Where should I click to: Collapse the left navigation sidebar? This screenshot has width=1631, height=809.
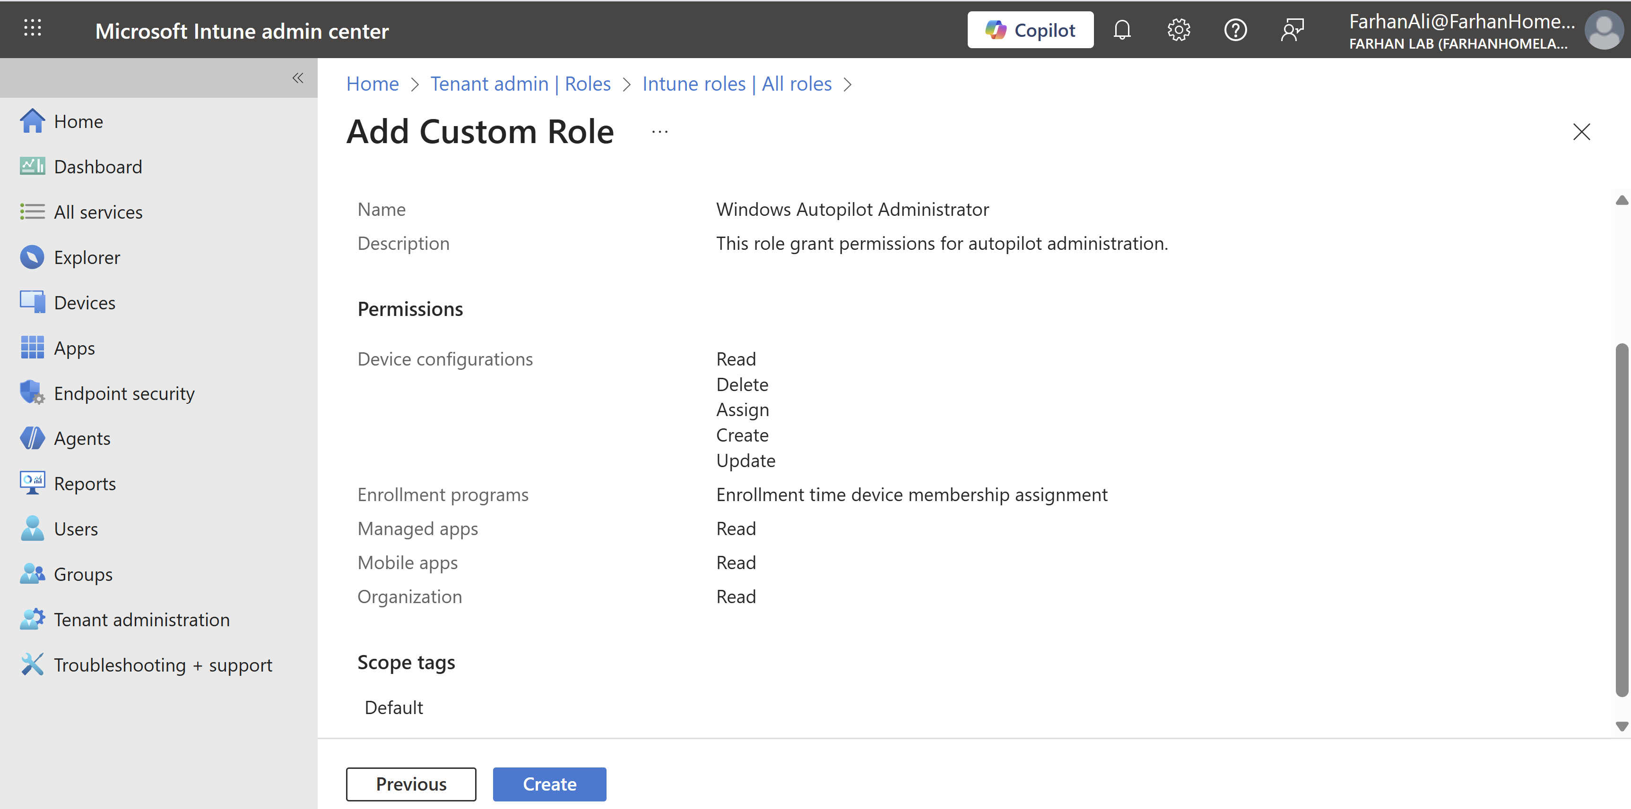(x=297, y=78)
